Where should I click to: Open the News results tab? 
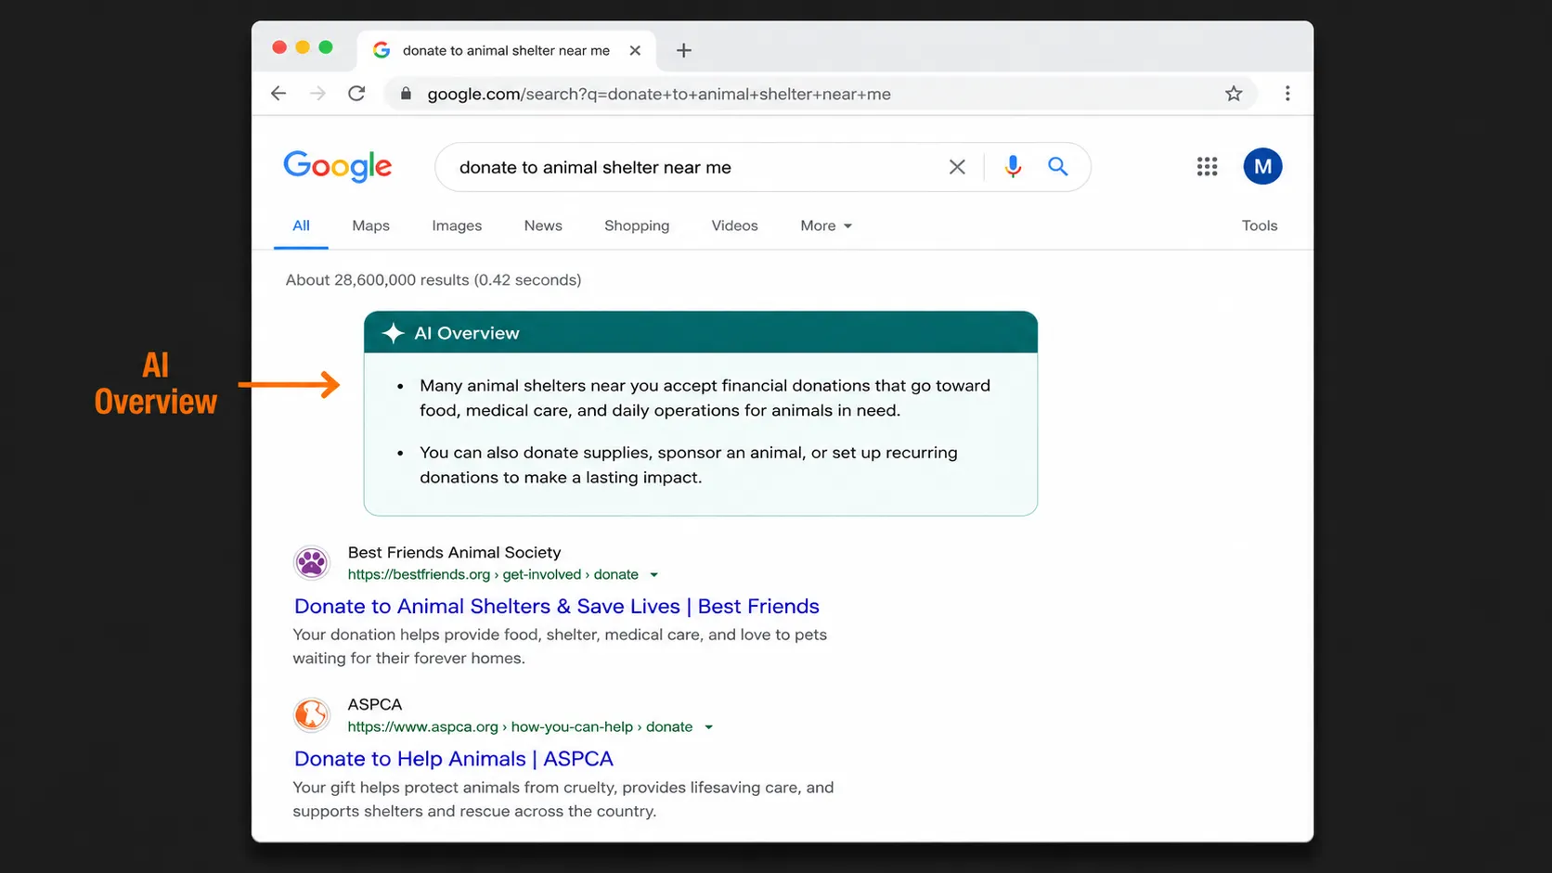[x=543, y=225]
